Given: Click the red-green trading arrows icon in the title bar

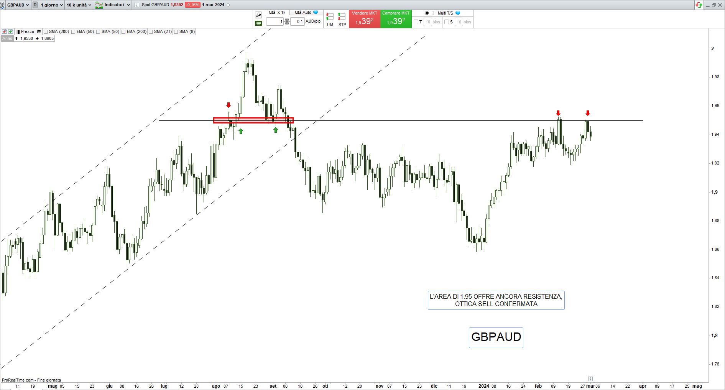Looking at the screenshot, I should click(x=699, y=5).
